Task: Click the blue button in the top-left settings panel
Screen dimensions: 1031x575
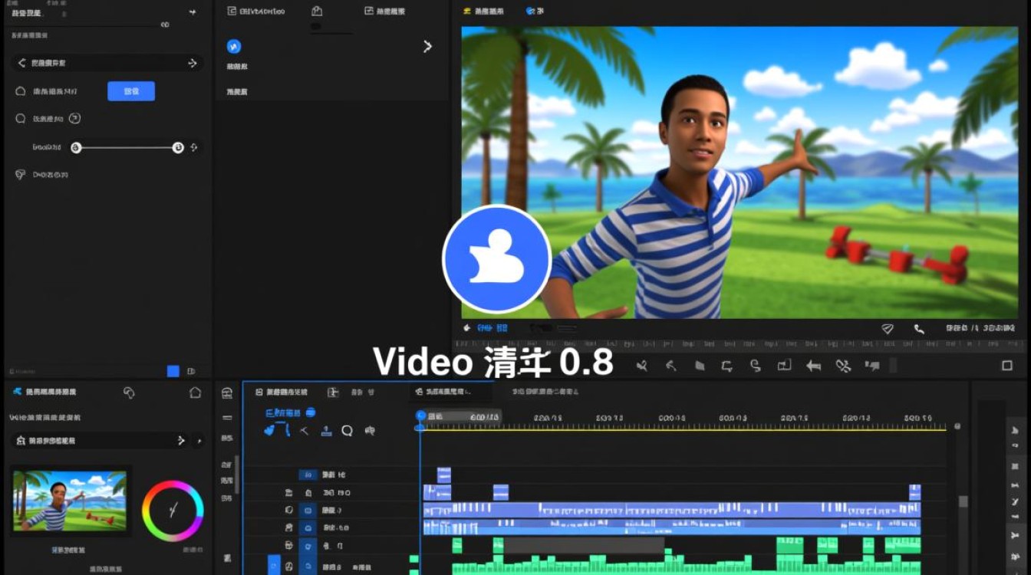Action: click(x=131, y=90)
